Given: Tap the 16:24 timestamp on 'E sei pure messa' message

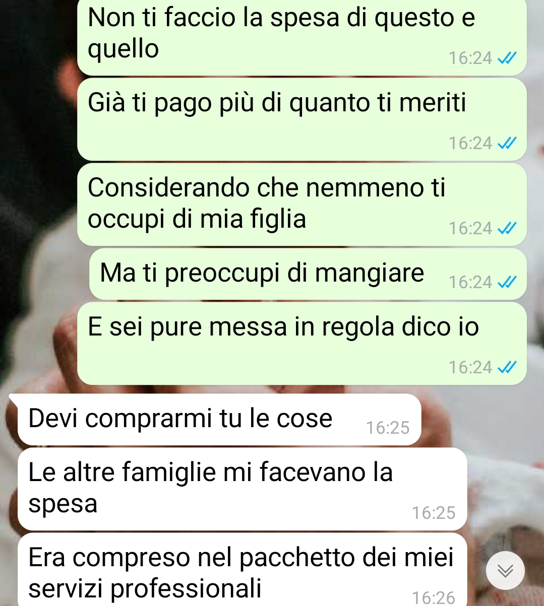Looking at the screenshot, I should pos(470,367).
